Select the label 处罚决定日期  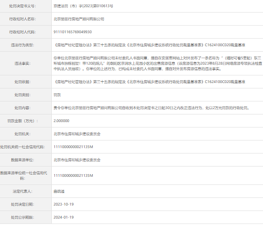pyautogui.click(x=23, y=204)
